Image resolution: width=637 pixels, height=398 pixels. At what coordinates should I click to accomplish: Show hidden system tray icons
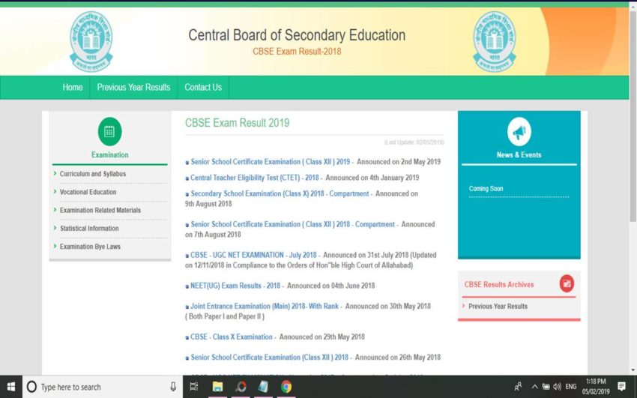(534, 387)
